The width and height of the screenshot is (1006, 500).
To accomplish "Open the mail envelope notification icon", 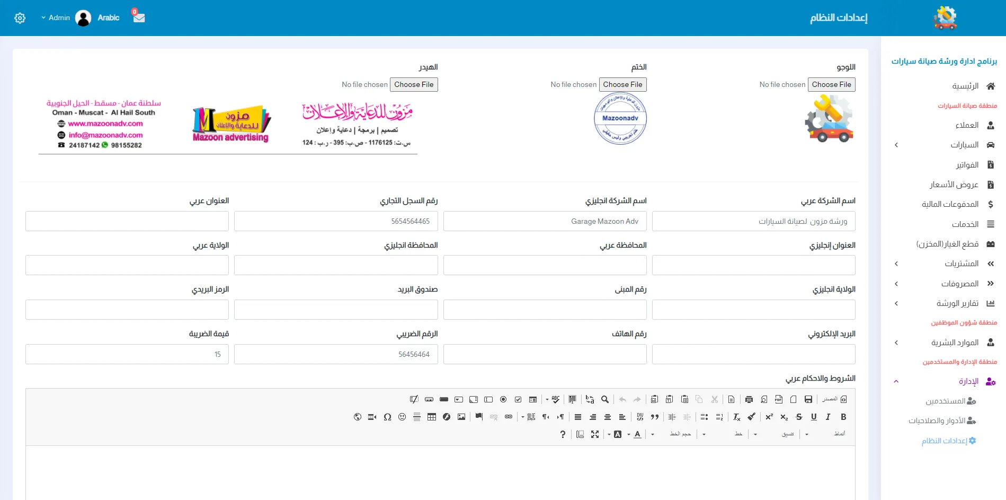I will point(139,17).
